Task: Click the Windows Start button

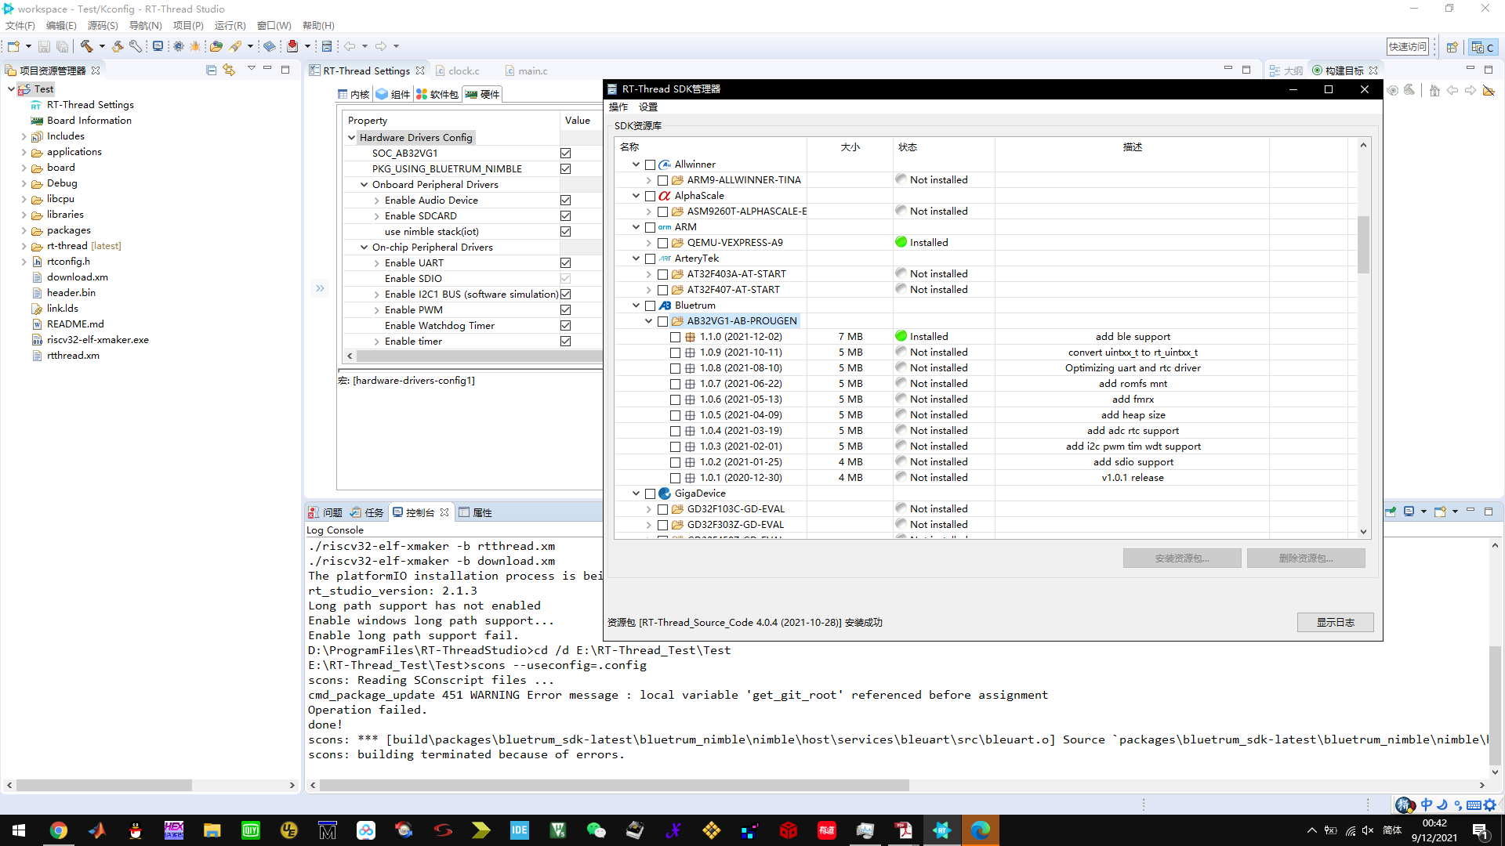Action: pos(19,830)
